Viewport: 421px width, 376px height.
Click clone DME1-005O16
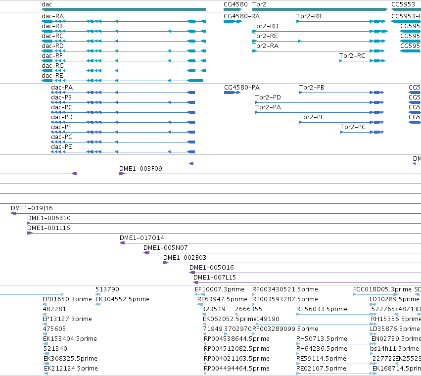pyautogui.click(x=212, y=268)
